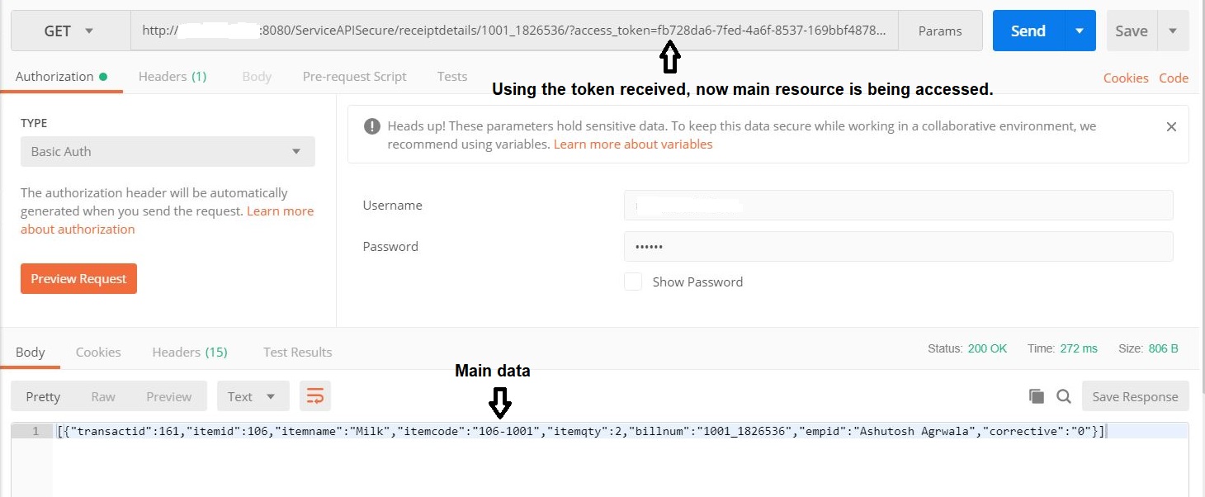Image resolution: width=1205 pixels, height=497 pixels.
Task: Switch to the Tests tab
Action: coord(451,76)
